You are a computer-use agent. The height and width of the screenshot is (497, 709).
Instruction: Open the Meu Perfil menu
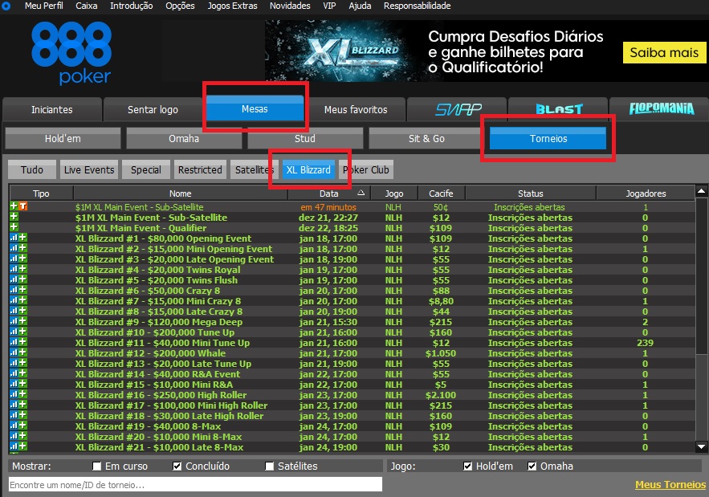click(44, 6)
